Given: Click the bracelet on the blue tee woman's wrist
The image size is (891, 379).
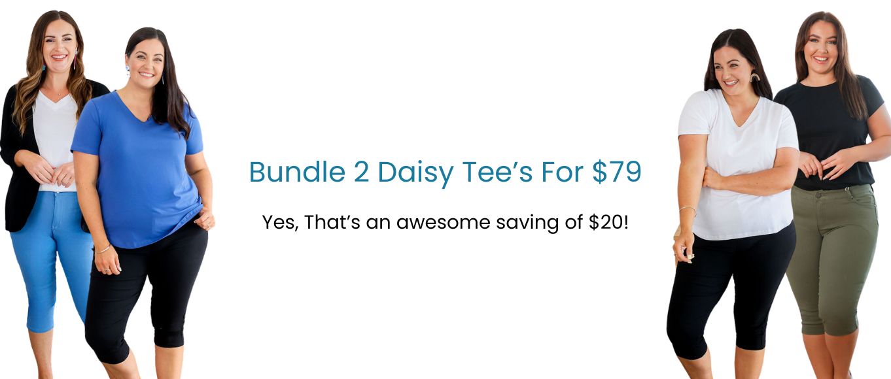Looking at the screenshot, I should click(x=105, y=248).
